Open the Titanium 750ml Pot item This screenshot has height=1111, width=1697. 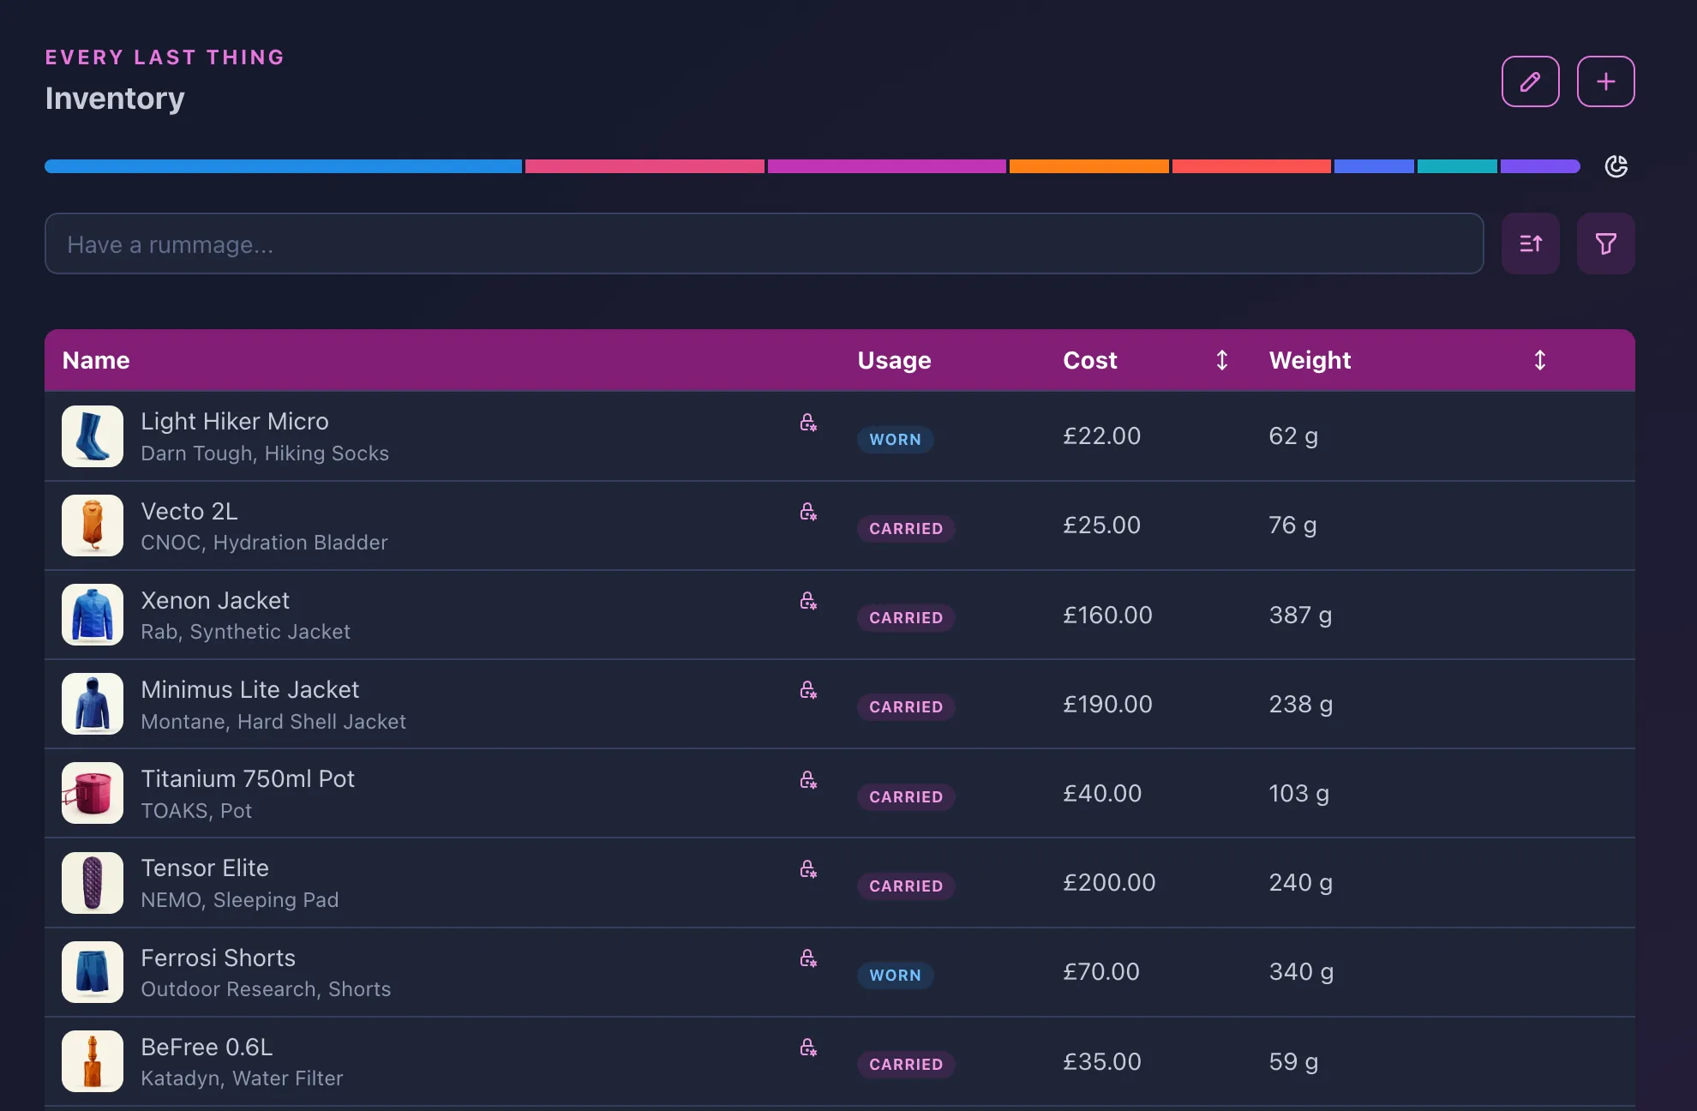pos(247,778)
